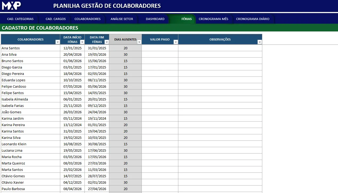Select start date cell 26/03/2026 of João Gomes
The width and height of the screenshot is (338, 193).
72,112
